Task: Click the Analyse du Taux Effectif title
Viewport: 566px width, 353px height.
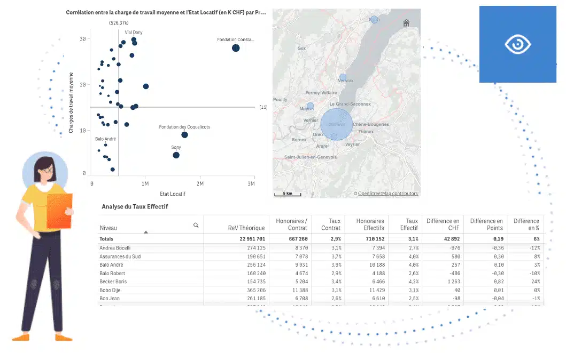Action: (135, 206)
